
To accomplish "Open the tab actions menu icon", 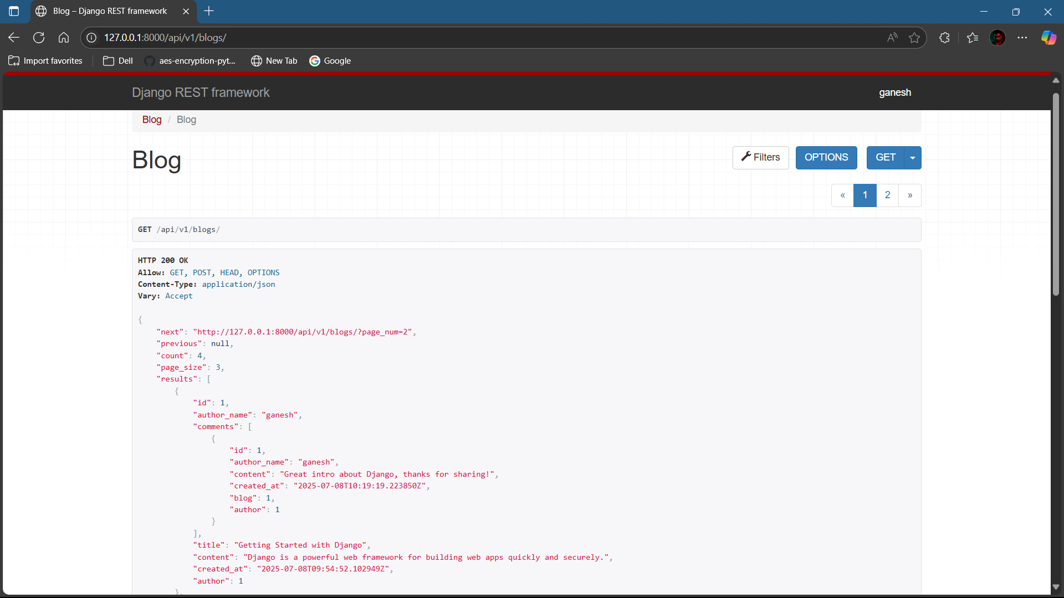I will pos(14,11).
